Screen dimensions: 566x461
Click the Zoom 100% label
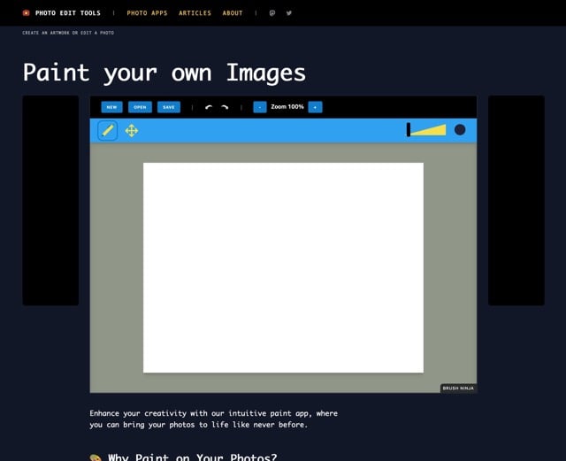click(287, 106)
